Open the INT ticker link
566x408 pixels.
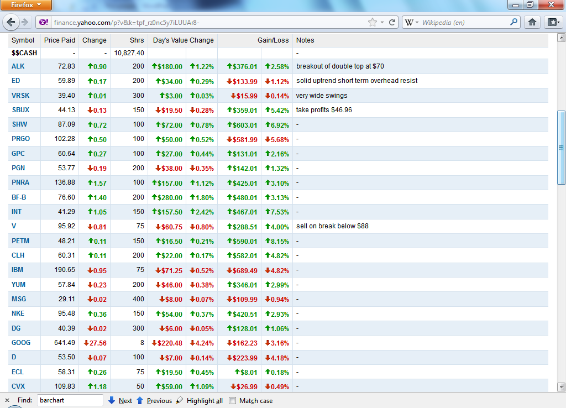point(17,212)
